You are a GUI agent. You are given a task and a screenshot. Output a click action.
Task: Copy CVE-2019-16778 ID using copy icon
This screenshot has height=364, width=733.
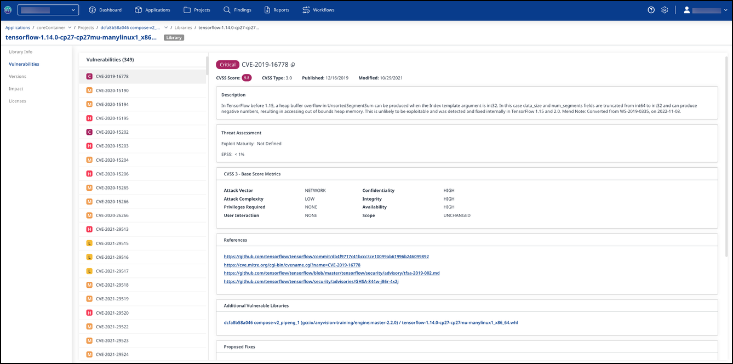click(x=293, y=65)
